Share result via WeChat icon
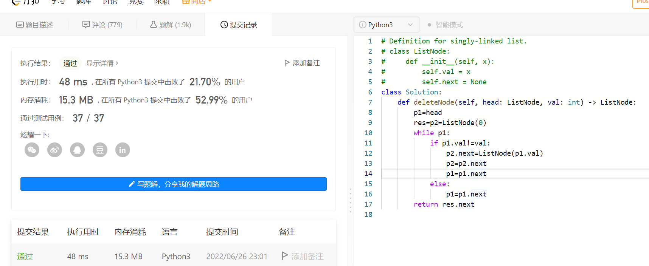 [32, 150]
